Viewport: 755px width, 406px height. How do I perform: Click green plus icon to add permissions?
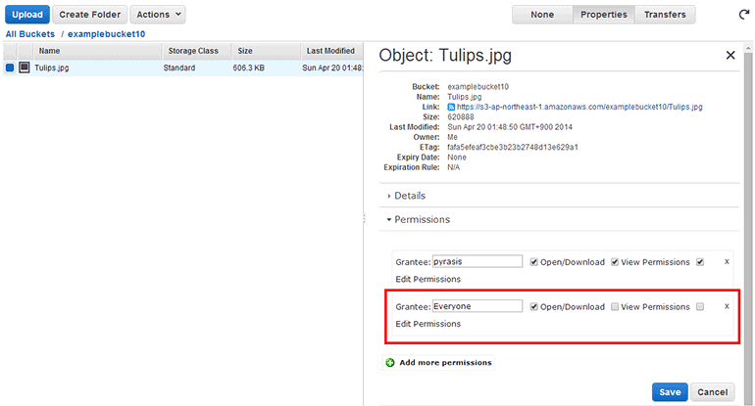(390, 363)
